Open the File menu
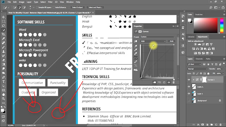 tap(9, 2)
